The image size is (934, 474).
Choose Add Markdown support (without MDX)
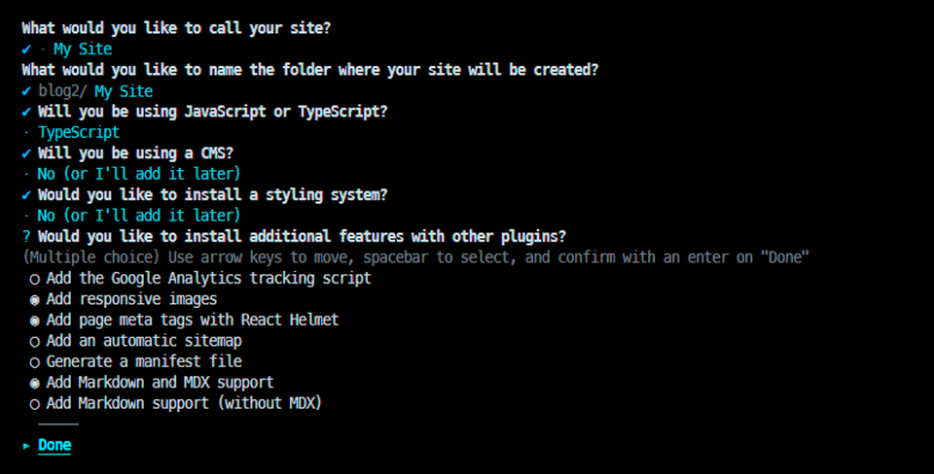176,403
